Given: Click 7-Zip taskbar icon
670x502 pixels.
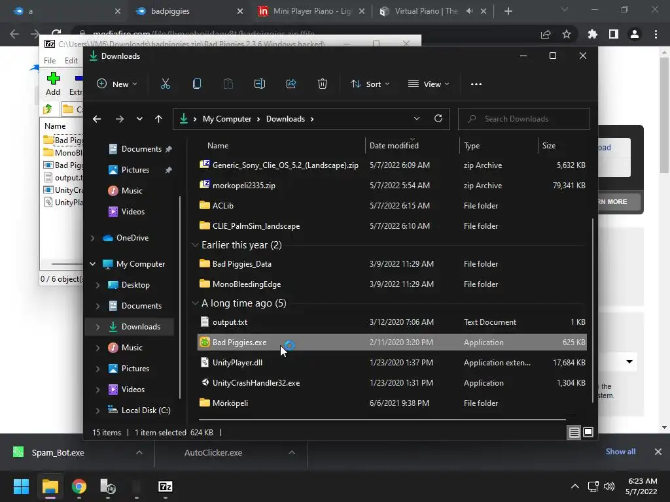Looking at the screenshot, I should click(x=166, y=486).
